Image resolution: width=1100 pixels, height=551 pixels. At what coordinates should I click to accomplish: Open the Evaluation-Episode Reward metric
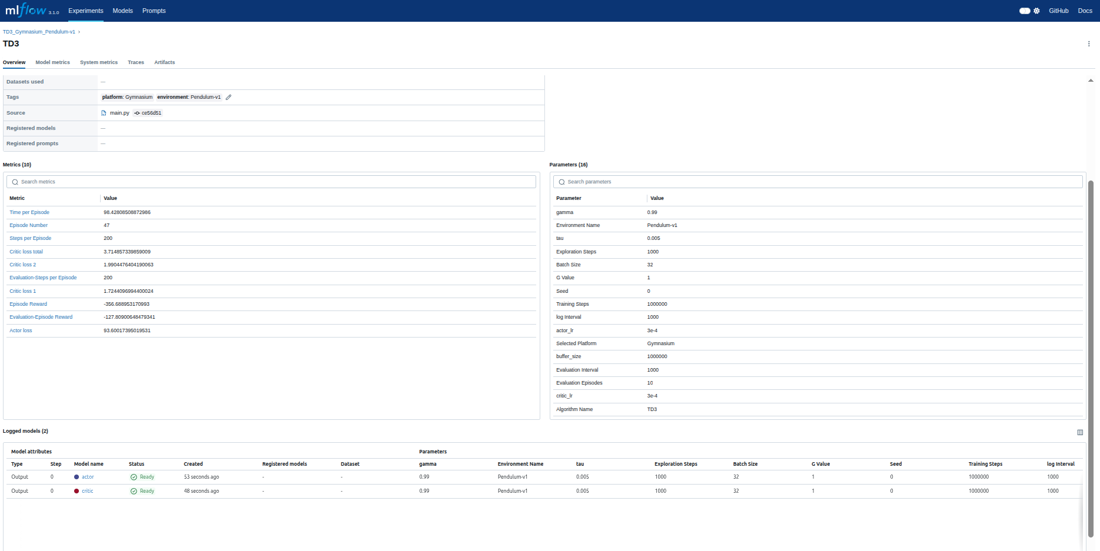(41, 317)
